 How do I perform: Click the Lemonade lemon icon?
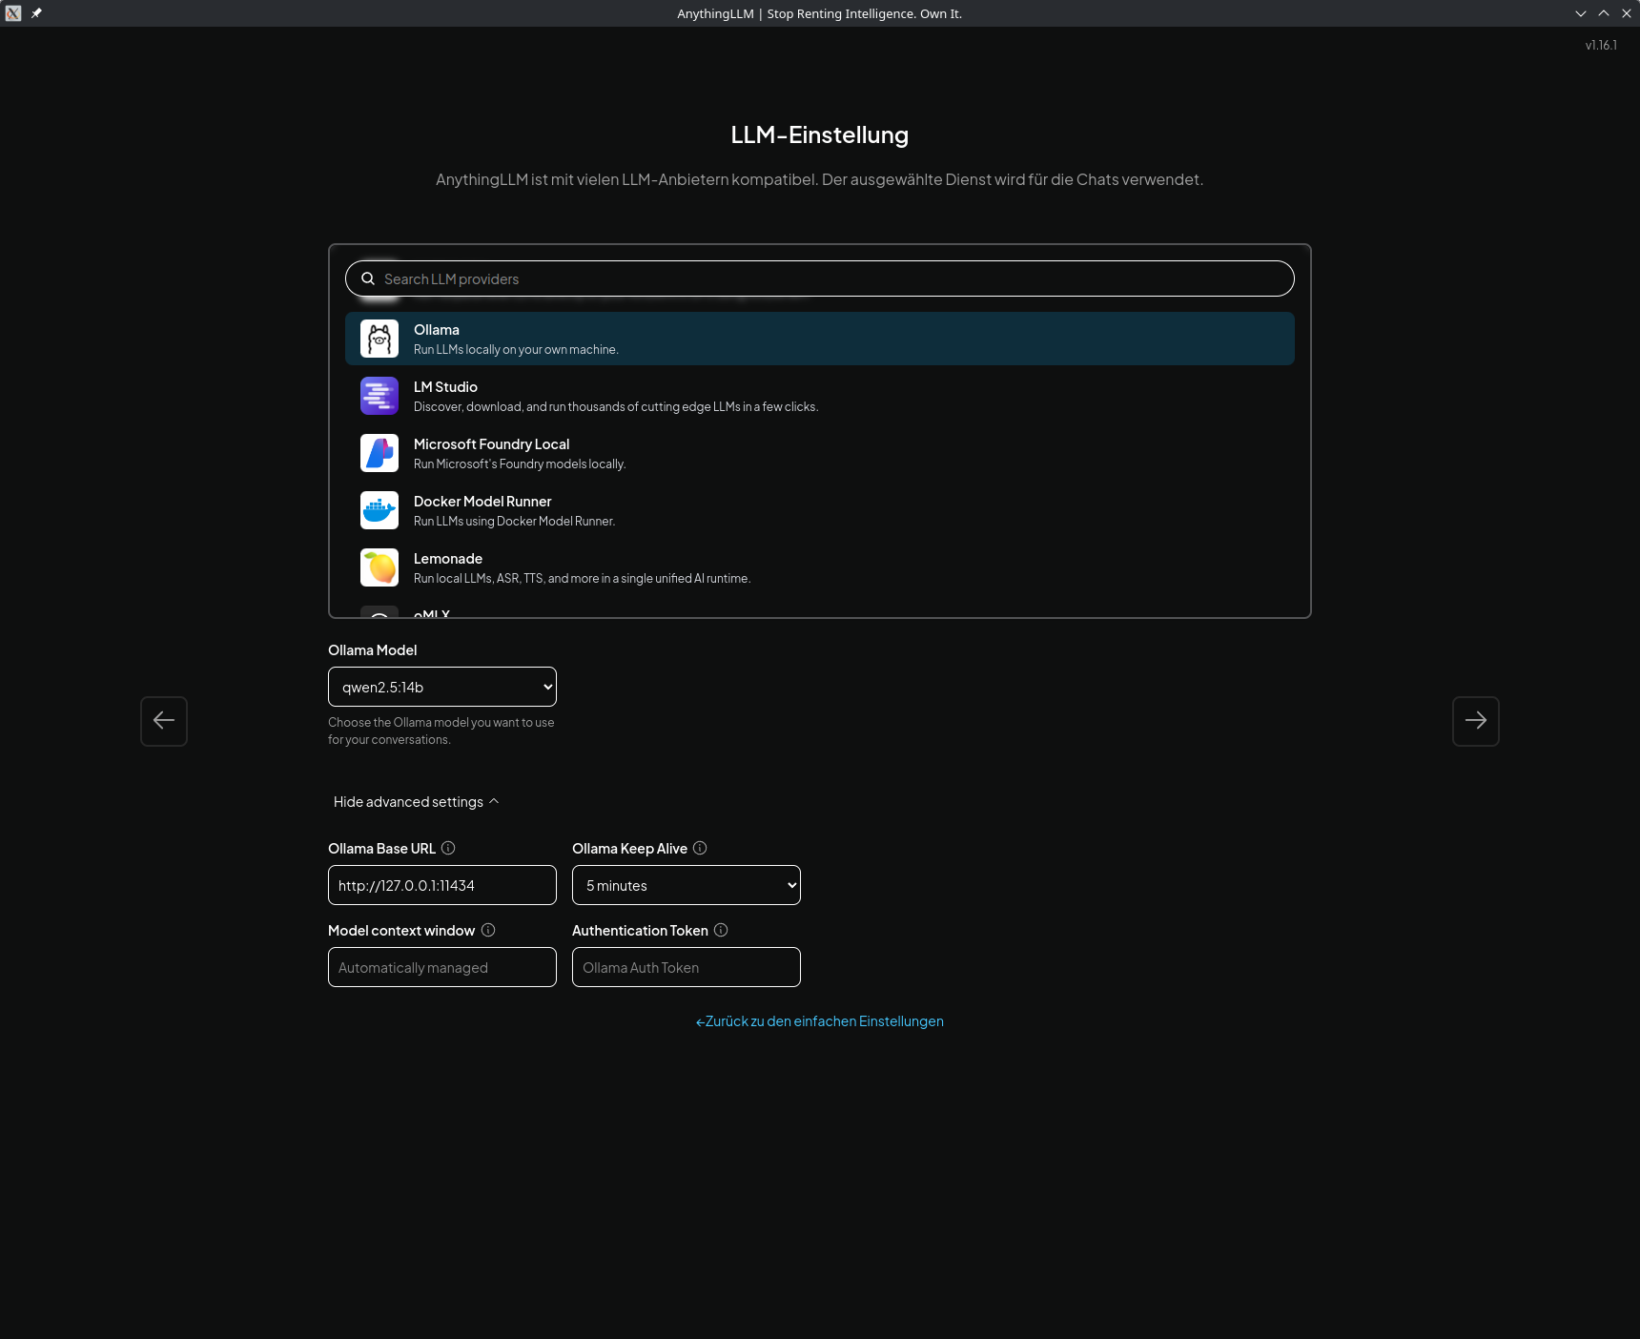[x=379, y=567]
